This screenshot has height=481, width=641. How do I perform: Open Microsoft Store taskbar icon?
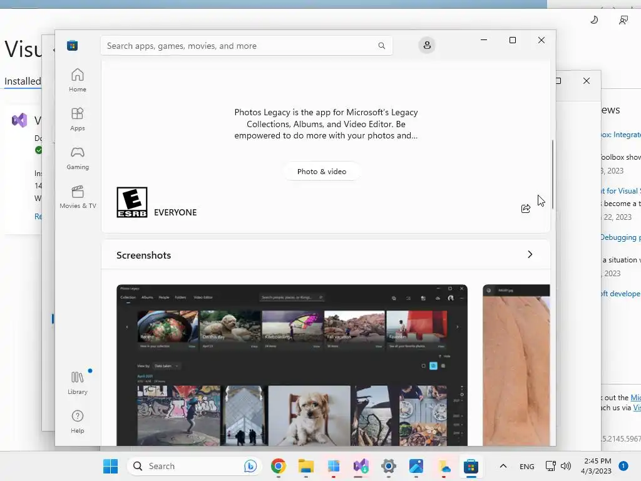pyautogui.click(x=471, y=466)
